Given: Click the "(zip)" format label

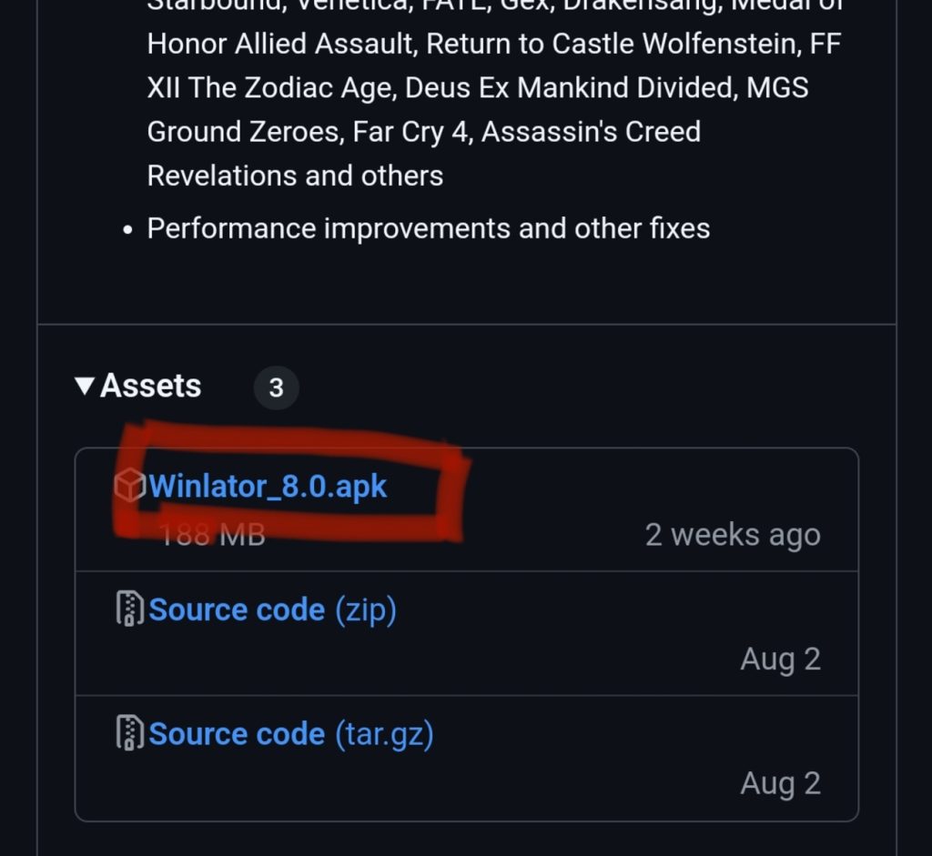Looking at the screenshot, I should [366, 609].
